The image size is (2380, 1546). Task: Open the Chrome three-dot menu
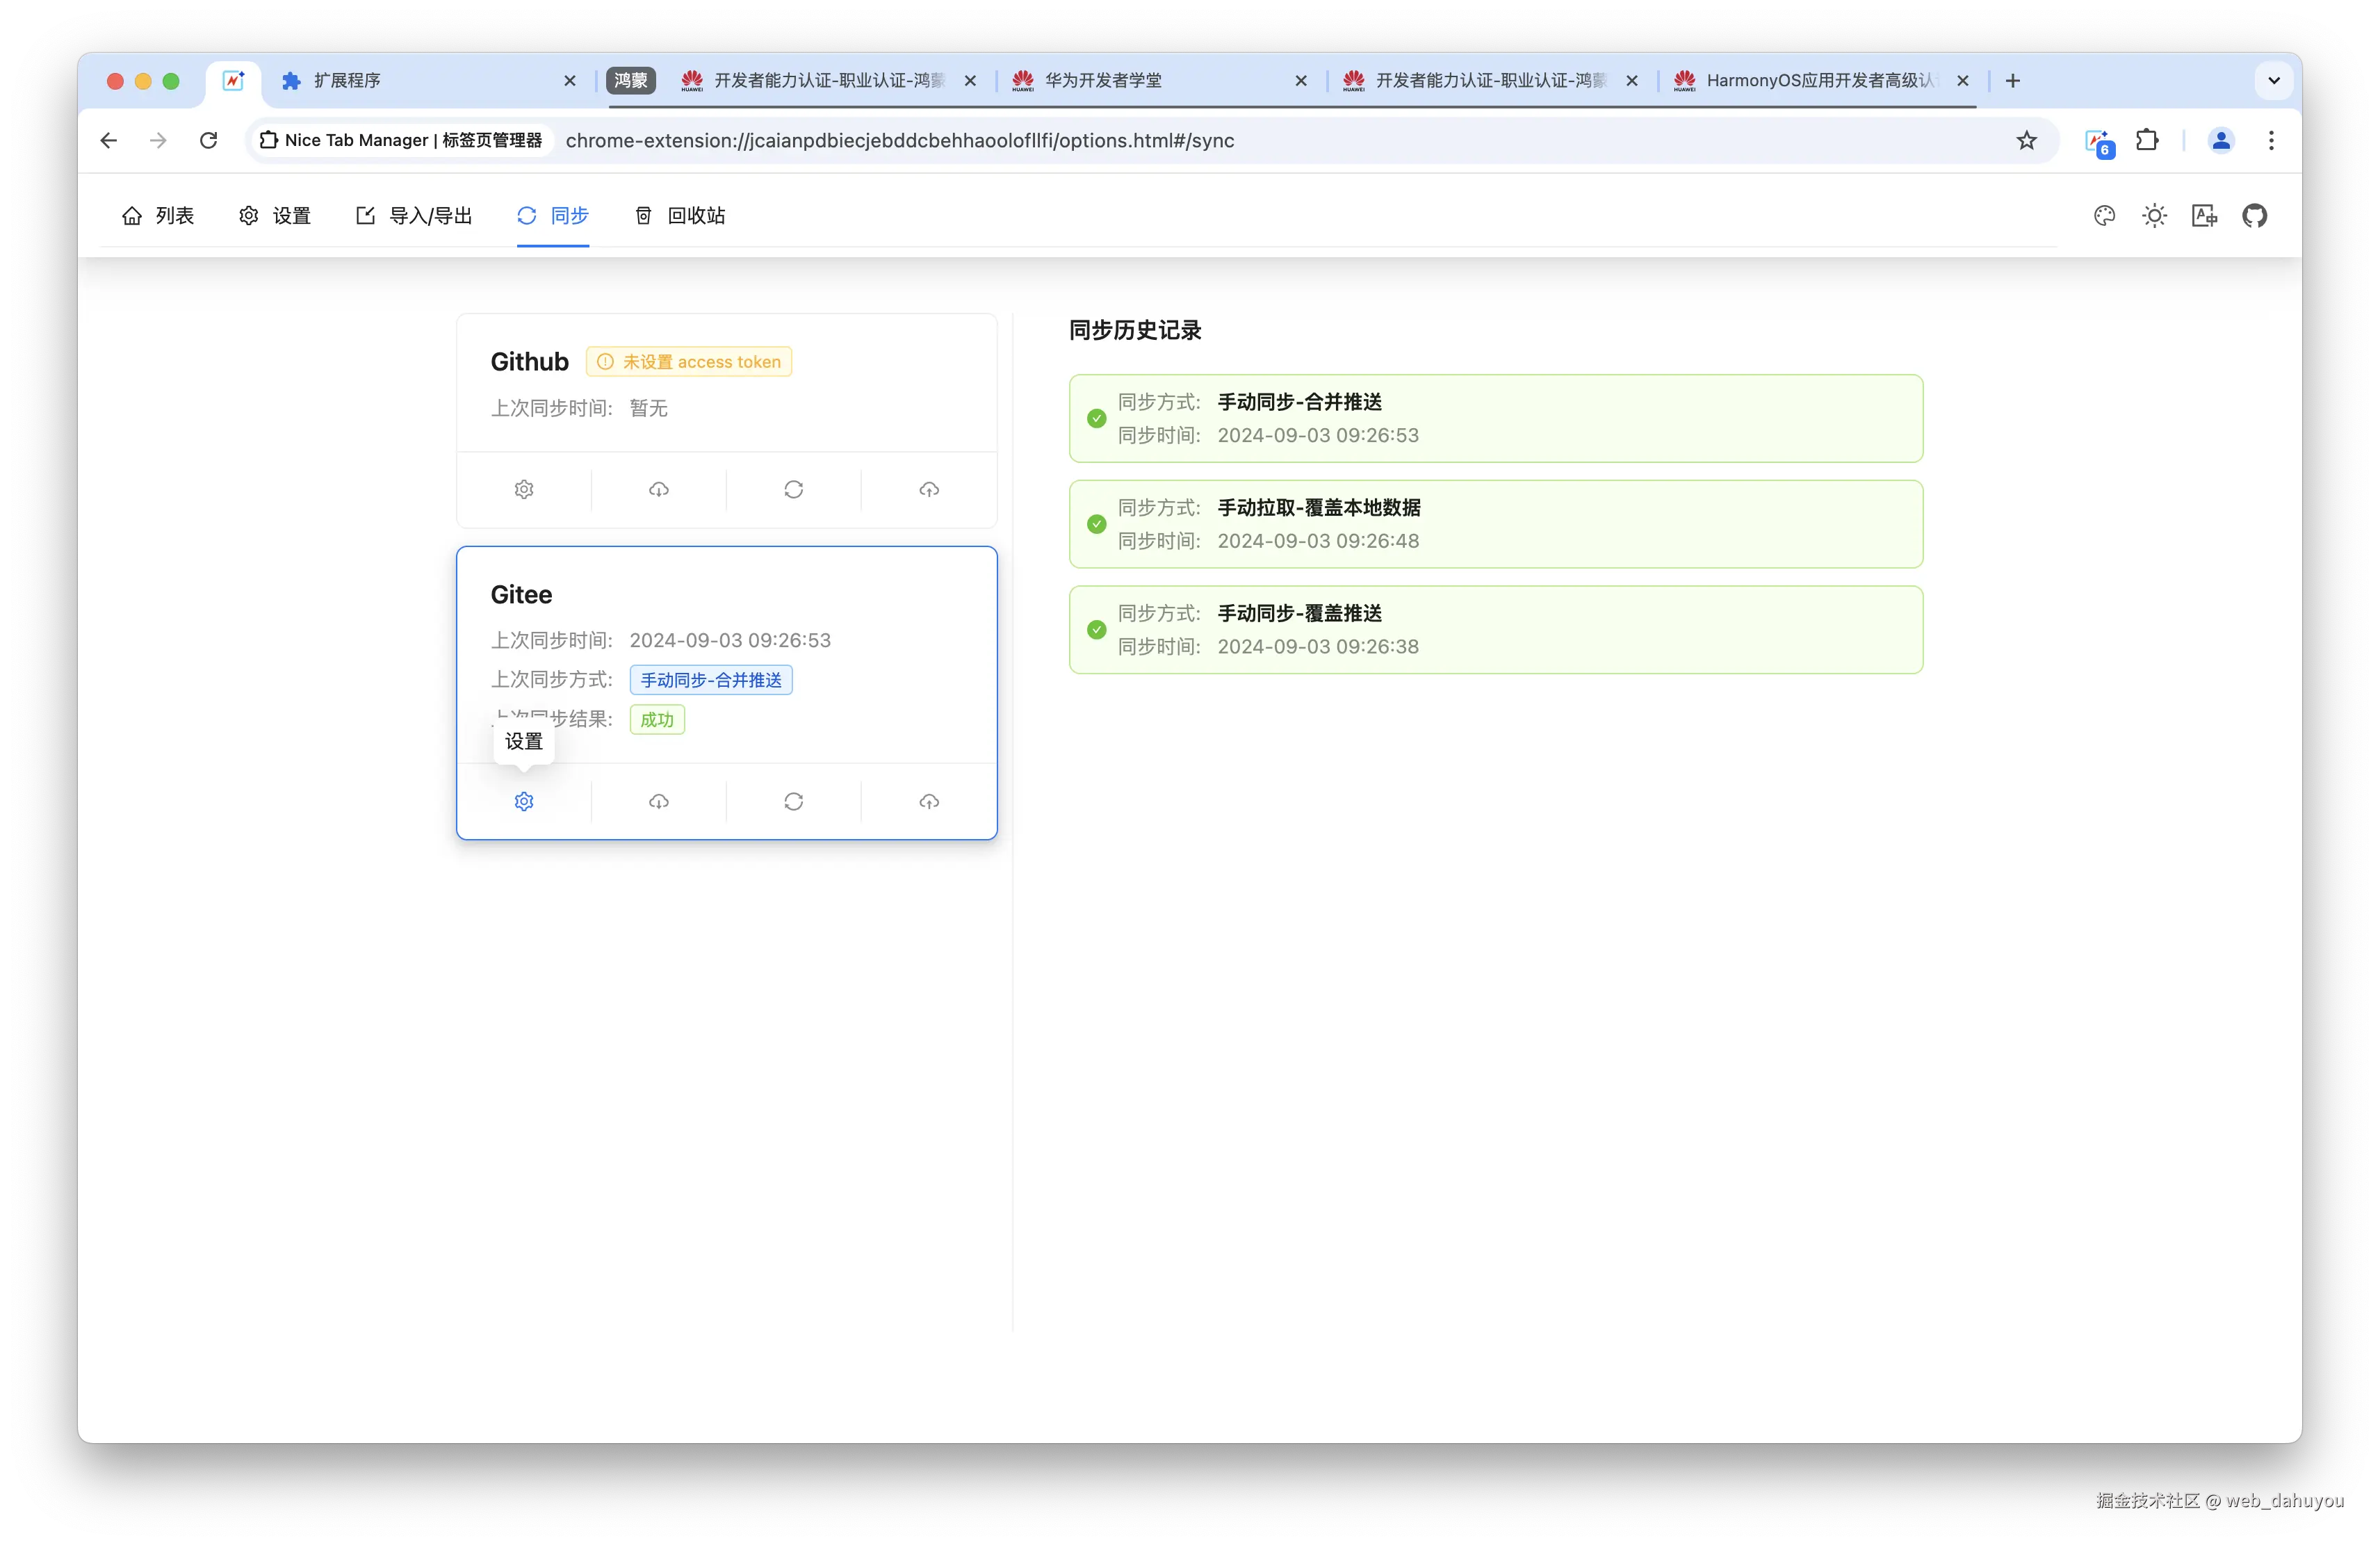(x=2271, y=141)
